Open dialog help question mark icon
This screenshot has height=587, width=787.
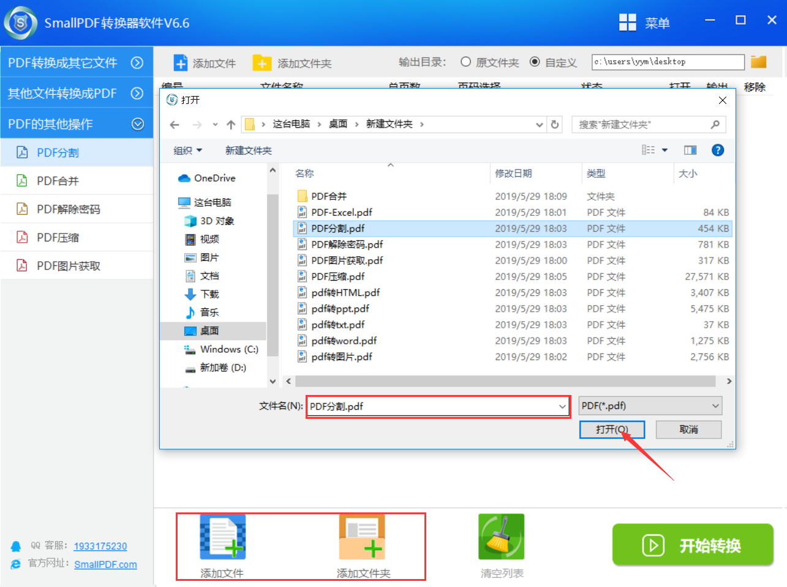(x=718, y=150)
